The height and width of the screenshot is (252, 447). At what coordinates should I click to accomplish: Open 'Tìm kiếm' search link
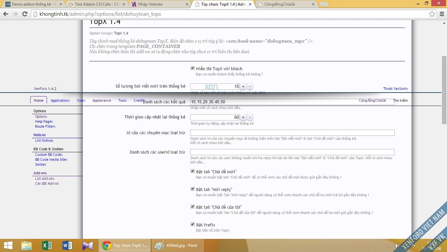[400, 100]
